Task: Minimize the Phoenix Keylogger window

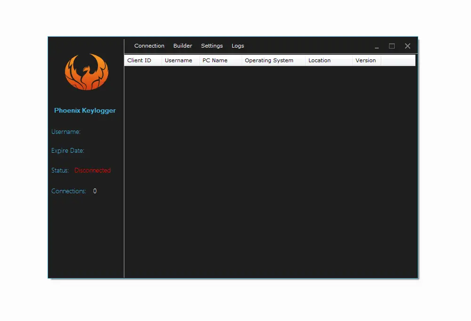Action: [376, 46]
